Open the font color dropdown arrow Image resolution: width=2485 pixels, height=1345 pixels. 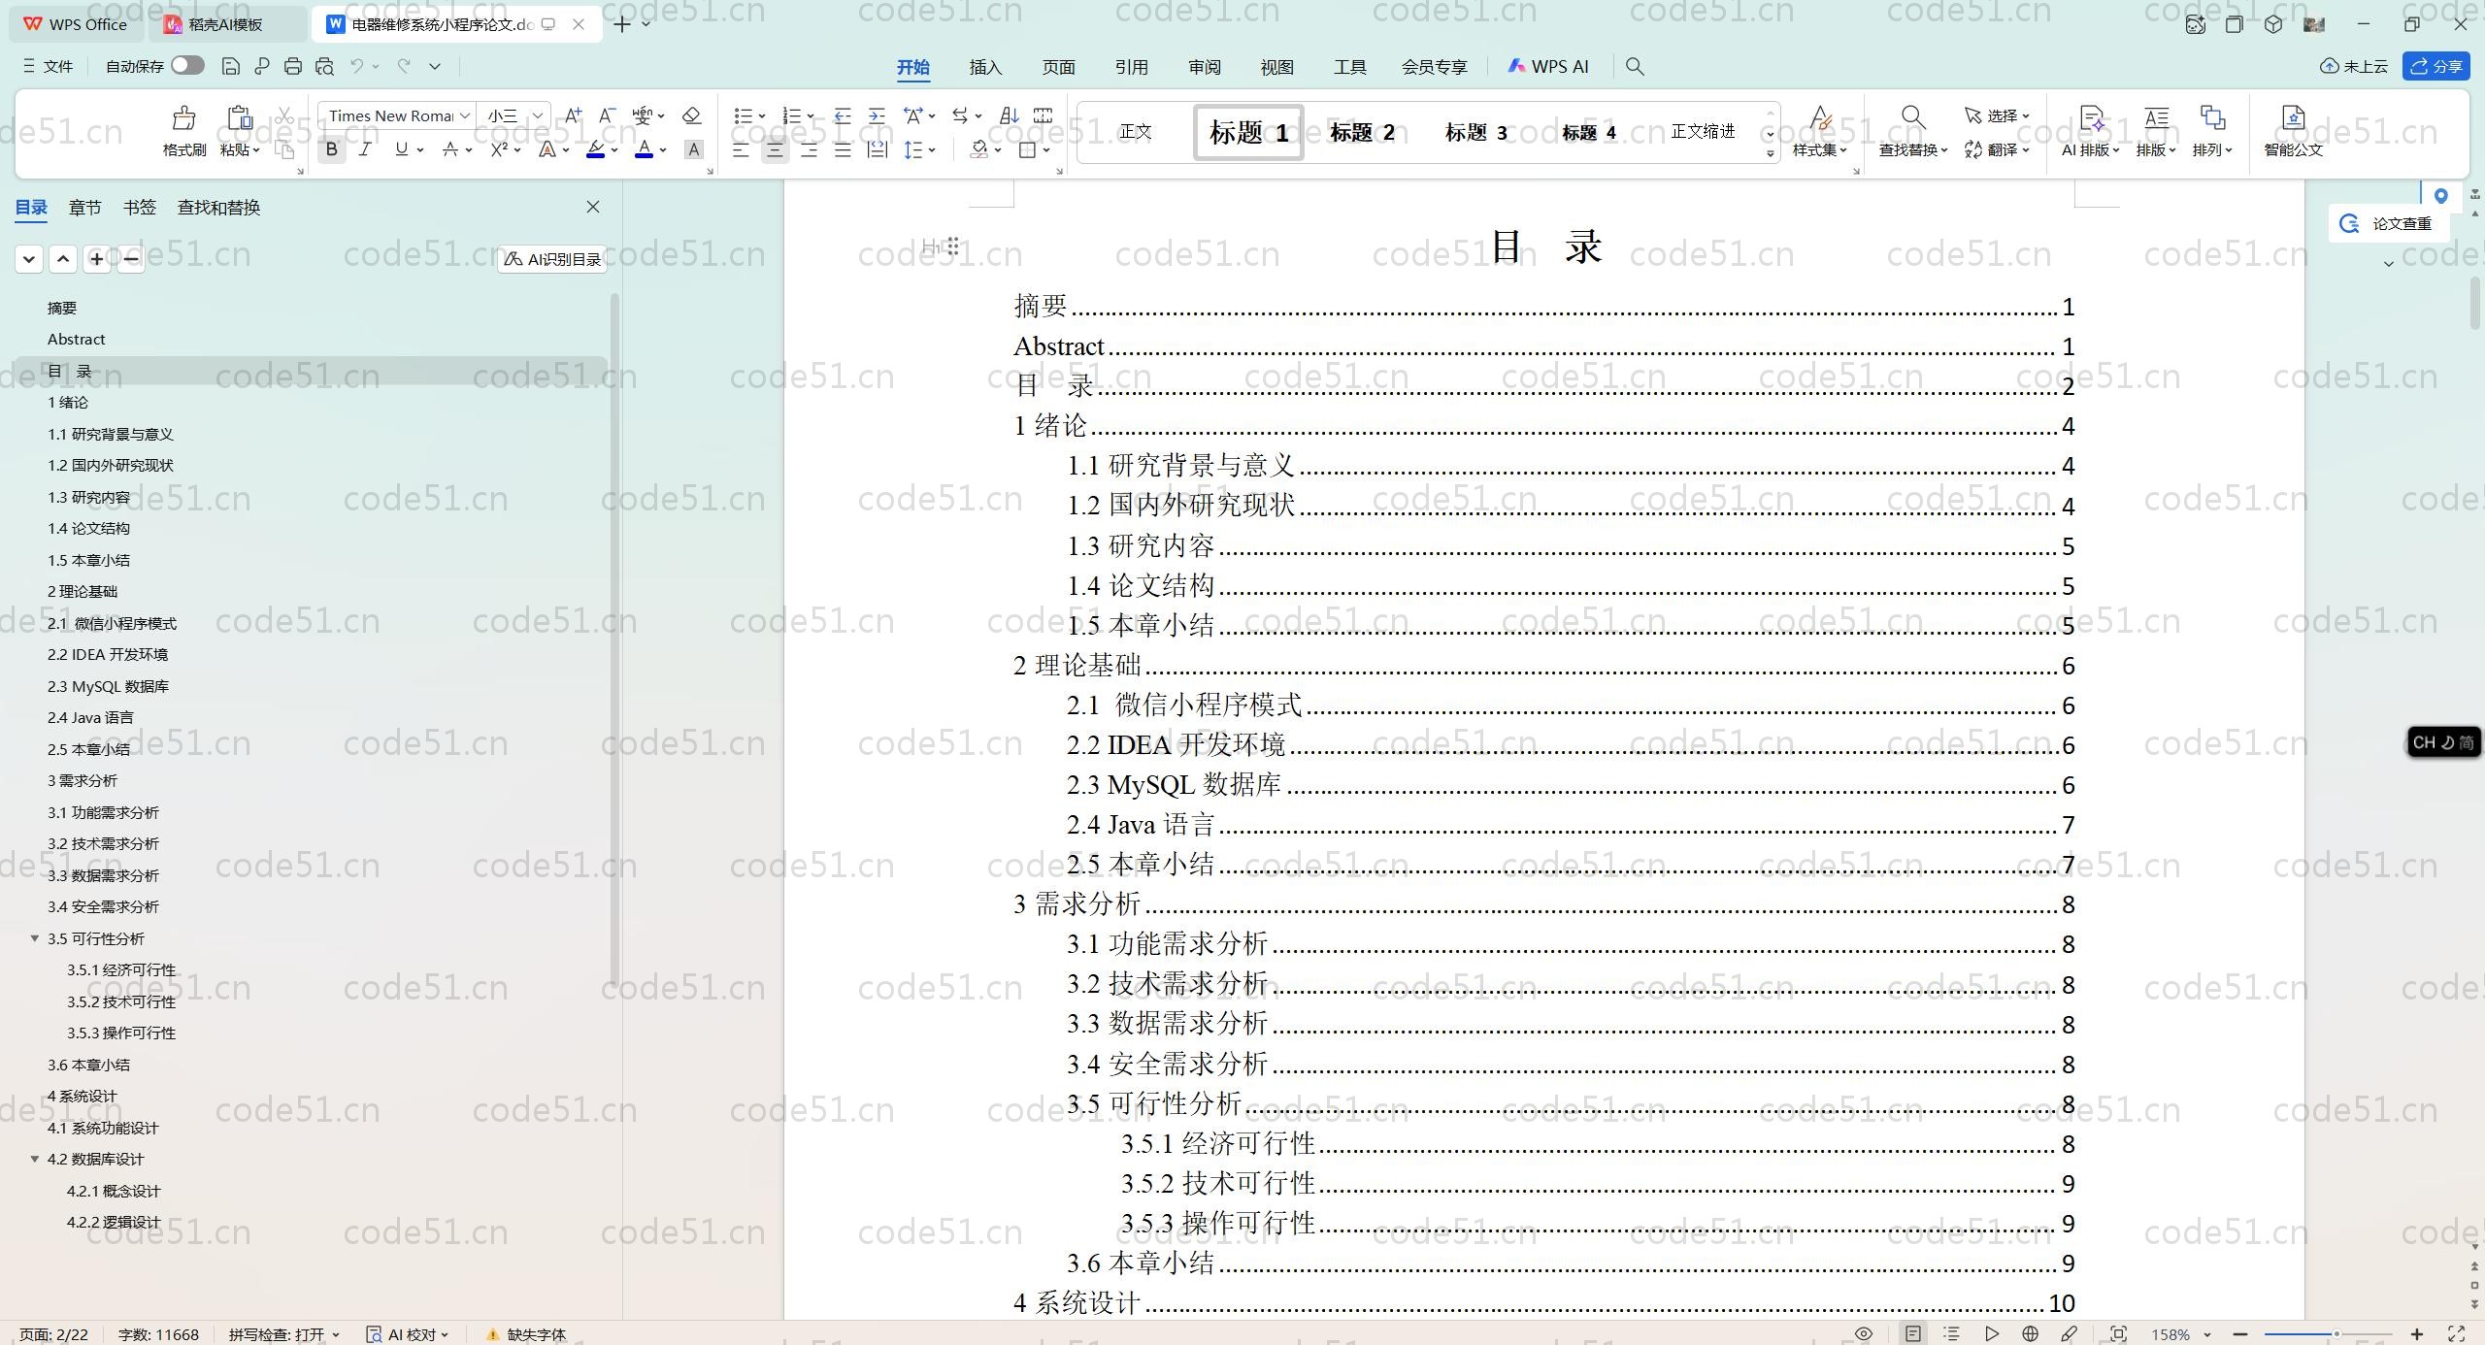tap(662, 150)
